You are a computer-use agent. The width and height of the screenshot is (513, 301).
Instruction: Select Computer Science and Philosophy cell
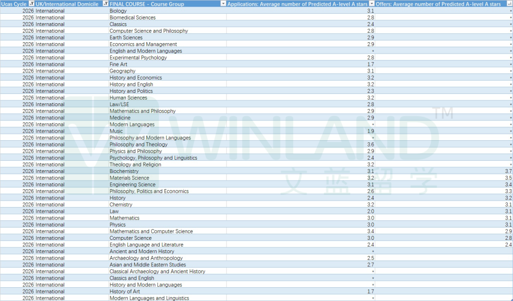[x=168, y=31]
